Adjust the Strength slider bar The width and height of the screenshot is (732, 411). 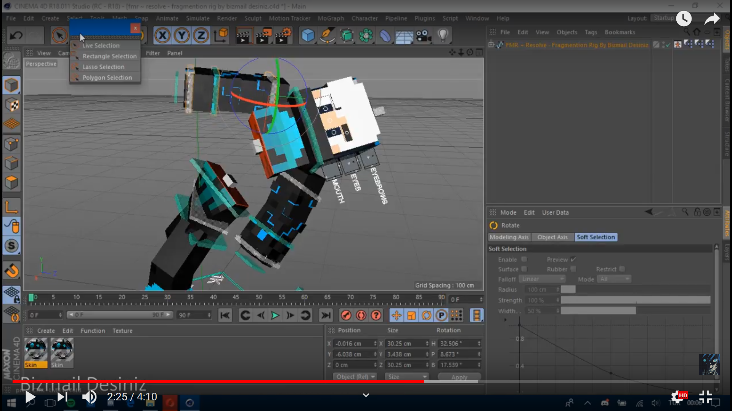[x=636, y=300]
